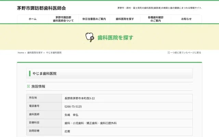
Task: Open 歯科医院を探す in the navigation bar
Action: click(x=125, y=19)
